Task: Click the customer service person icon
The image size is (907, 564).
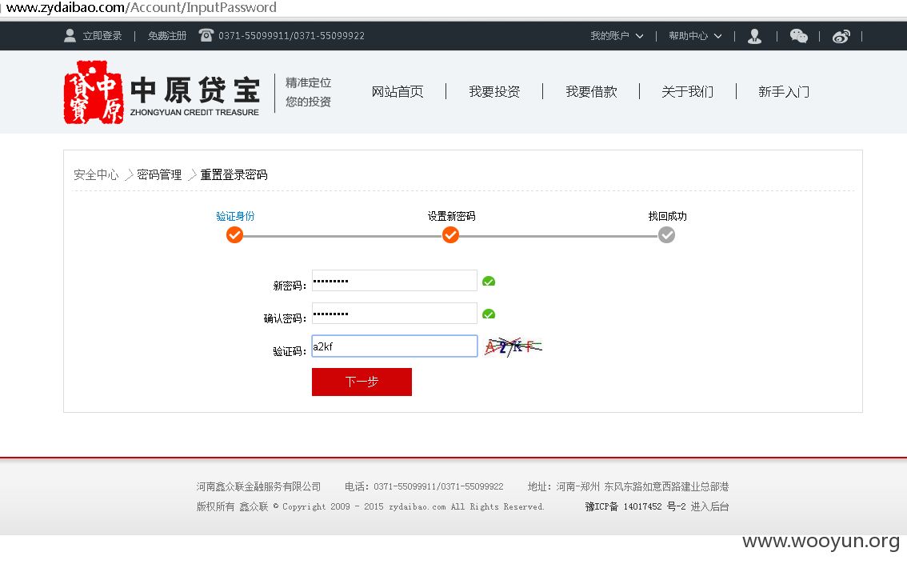Action: pos(754,37)
